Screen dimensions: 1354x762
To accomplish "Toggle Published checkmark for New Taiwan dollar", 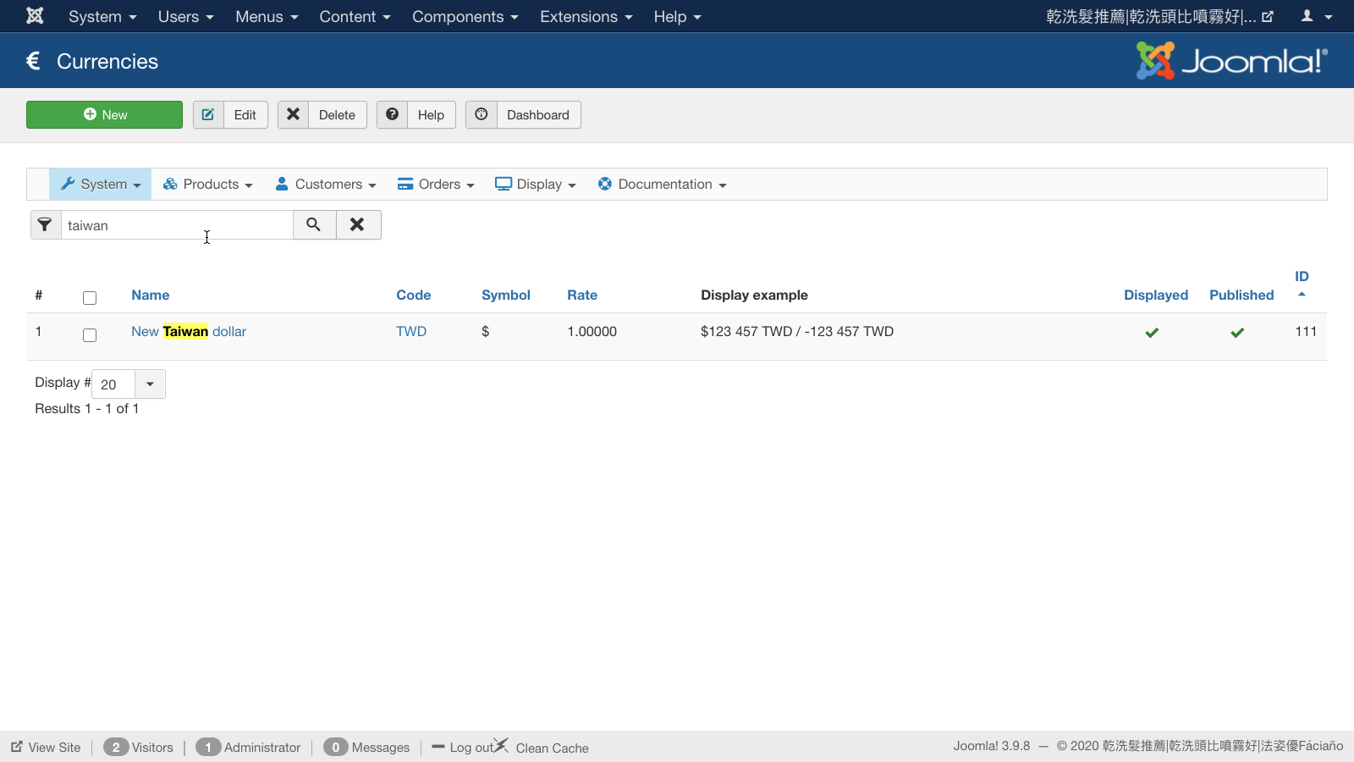I will (1237, 333).
